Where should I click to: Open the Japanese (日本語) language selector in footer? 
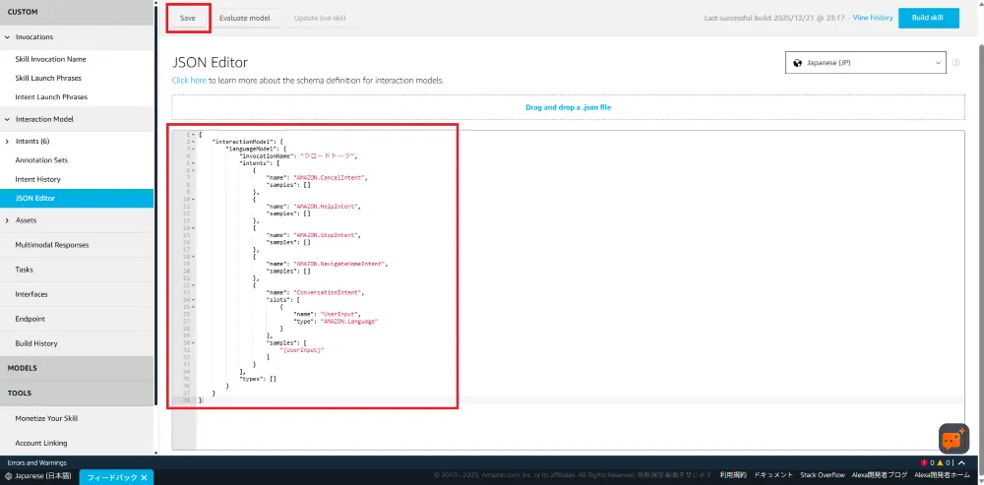39,476
